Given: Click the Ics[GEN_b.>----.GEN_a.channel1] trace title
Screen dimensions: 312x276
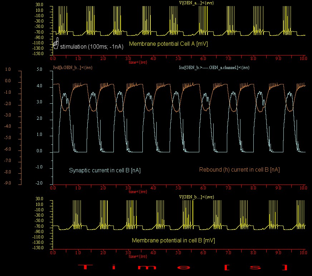Looking at the screenshot, I should point(214,67).
